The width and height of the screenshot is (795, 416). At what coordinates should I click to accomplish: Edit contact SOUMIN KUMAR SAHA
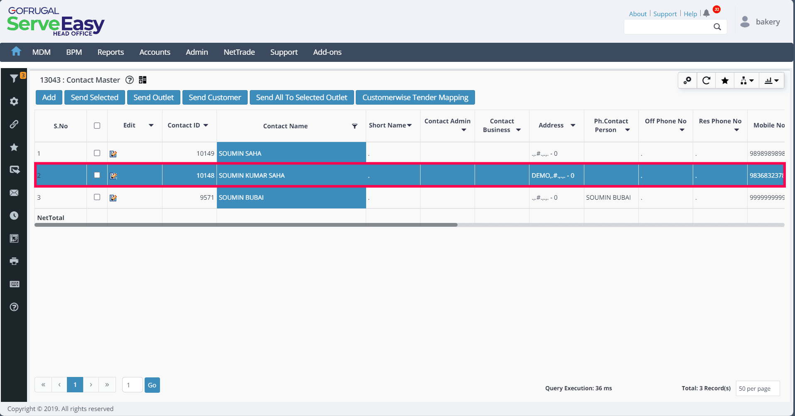[x=113, y=176]
